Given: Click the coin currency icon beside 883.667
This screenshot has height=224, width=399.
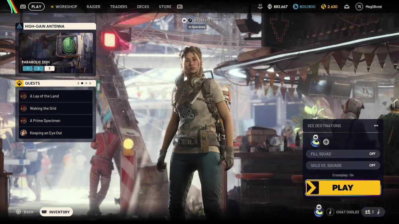Looking at the screenshot, I should 270,7.
